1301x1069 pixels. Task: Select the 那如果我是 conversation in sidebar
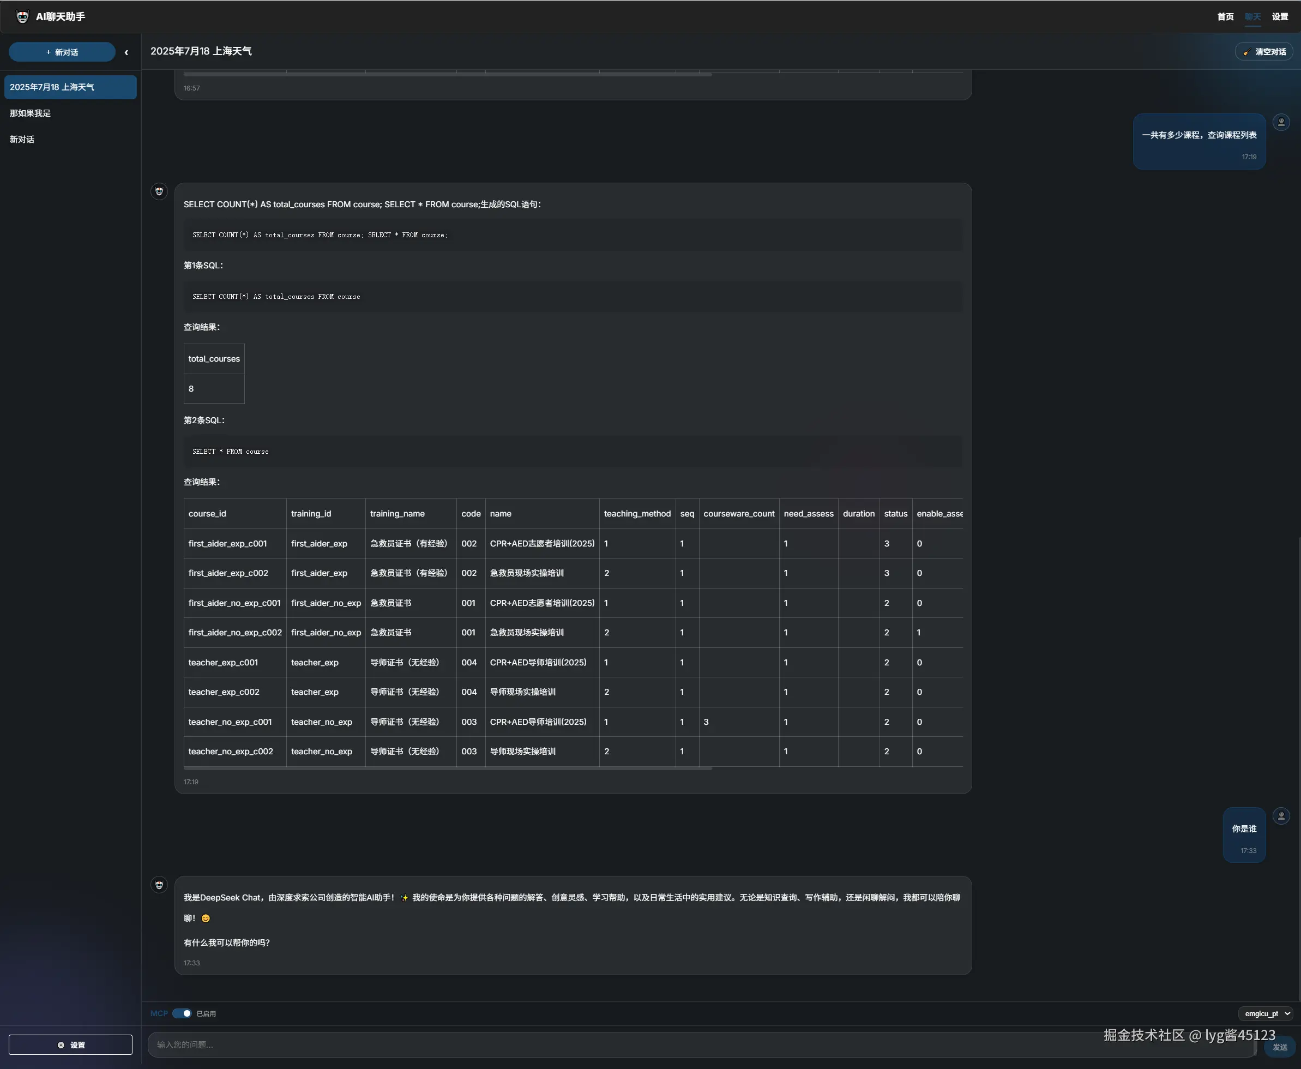pos(30,113)
